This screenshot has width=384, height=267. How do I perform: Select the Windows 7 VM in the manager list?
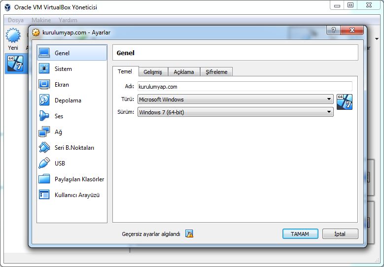(x=15, y=64)
